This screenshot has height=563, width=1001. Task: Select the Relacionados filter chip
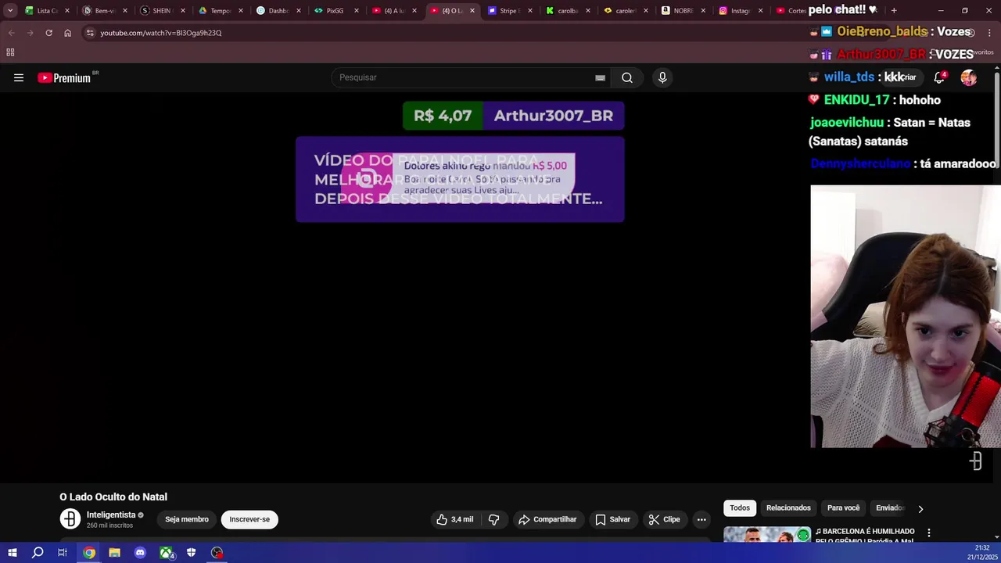pos(788,508)
